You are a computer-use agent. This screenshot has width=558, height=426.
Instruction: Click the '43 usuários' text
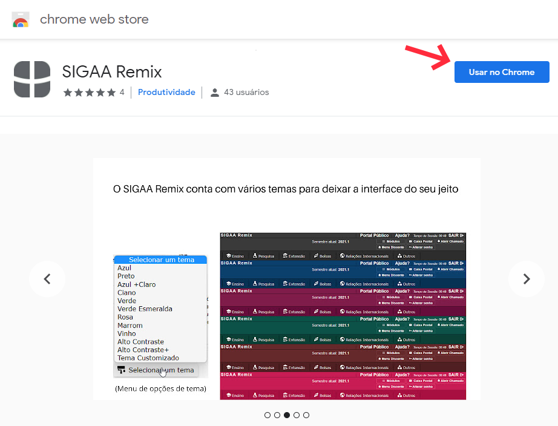(246, 92)
